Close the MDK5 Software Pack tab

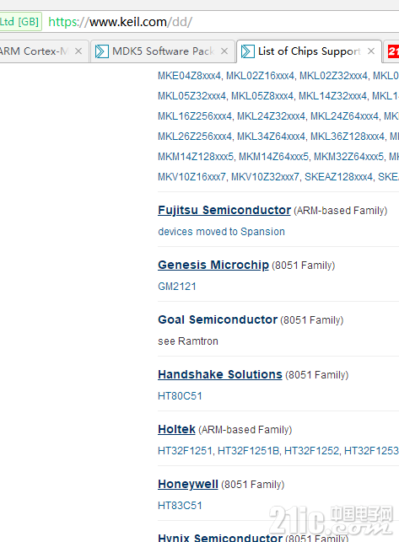point(224,51)
